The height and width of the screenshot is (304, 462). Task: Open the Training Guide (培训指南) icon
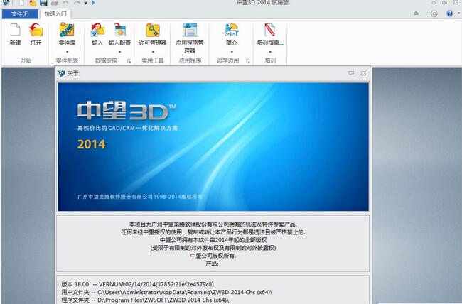point(270,30)
